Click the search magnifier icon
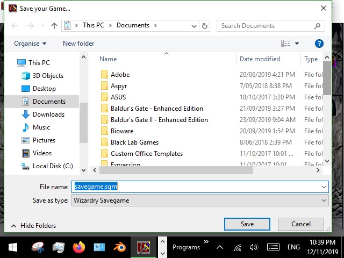 317,26
